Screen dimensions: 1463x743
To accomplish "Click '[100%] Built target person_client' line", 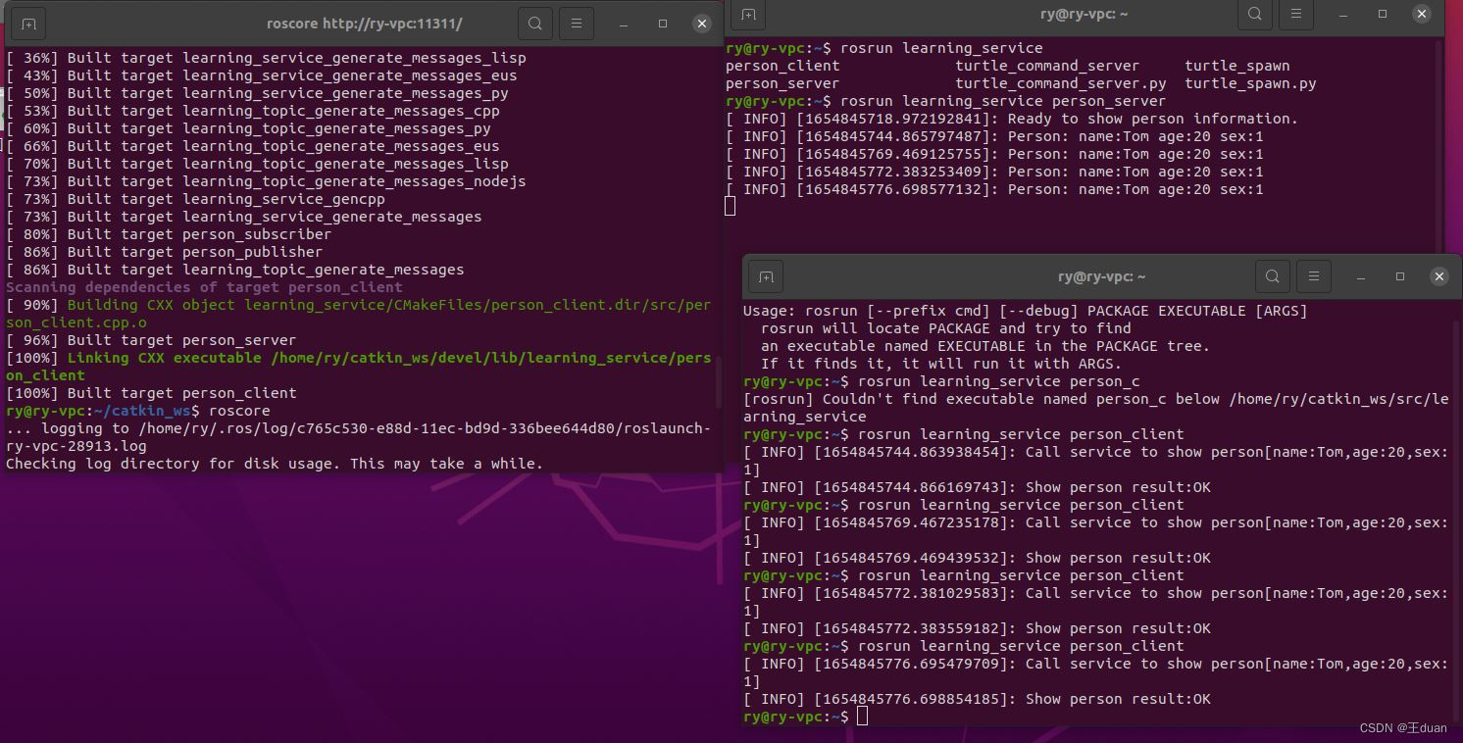I will [x=151, y=393].
